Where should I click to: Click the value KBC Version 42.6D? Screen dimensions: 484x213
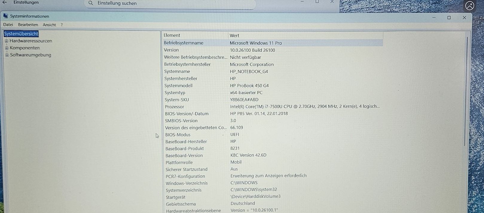coord(248,155)
